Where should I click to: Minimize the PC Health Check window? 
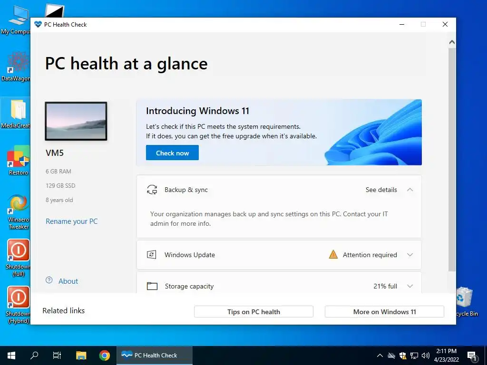point(401,24)
